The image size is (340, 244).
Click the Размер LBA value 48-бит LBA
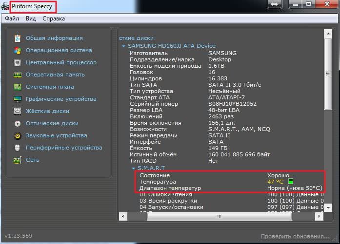pos(224,110)
